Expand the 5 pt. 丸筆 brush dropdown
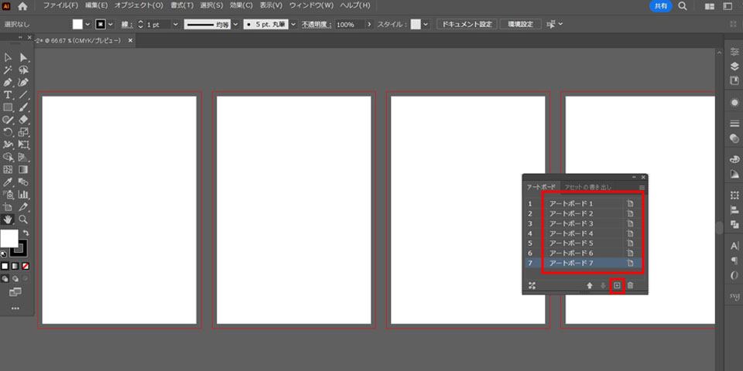The height and width of the screenshot is (371, 743). coord(293,25)
